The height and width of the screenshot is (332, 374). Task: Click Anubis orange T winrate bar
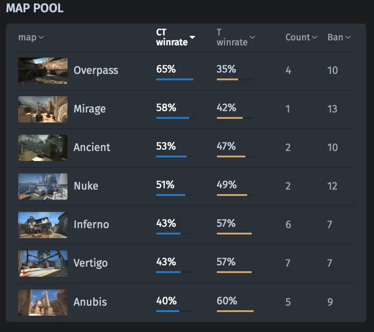click(235, 311)
